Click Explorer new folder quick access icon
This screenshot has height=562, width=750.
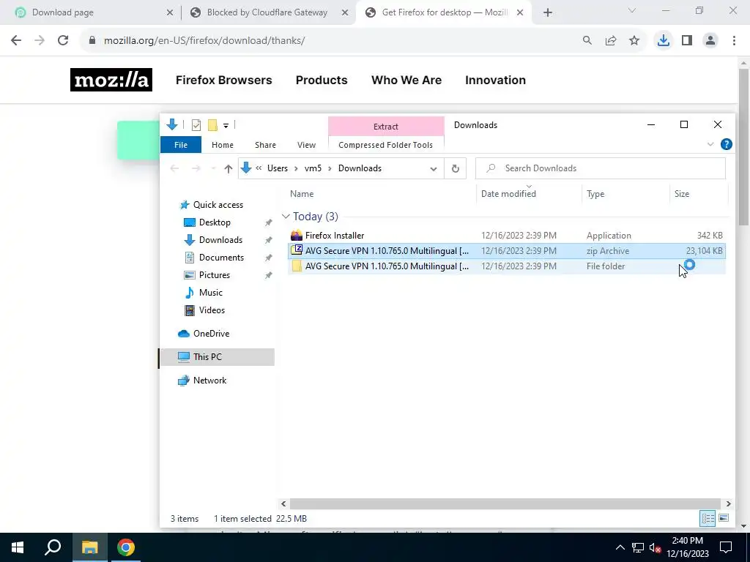pyautogui.click(x=212, y=125)
